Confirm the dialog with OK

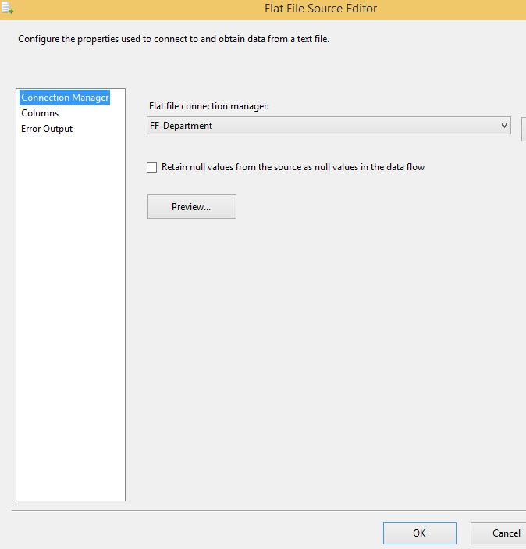[x=419, y=533]
